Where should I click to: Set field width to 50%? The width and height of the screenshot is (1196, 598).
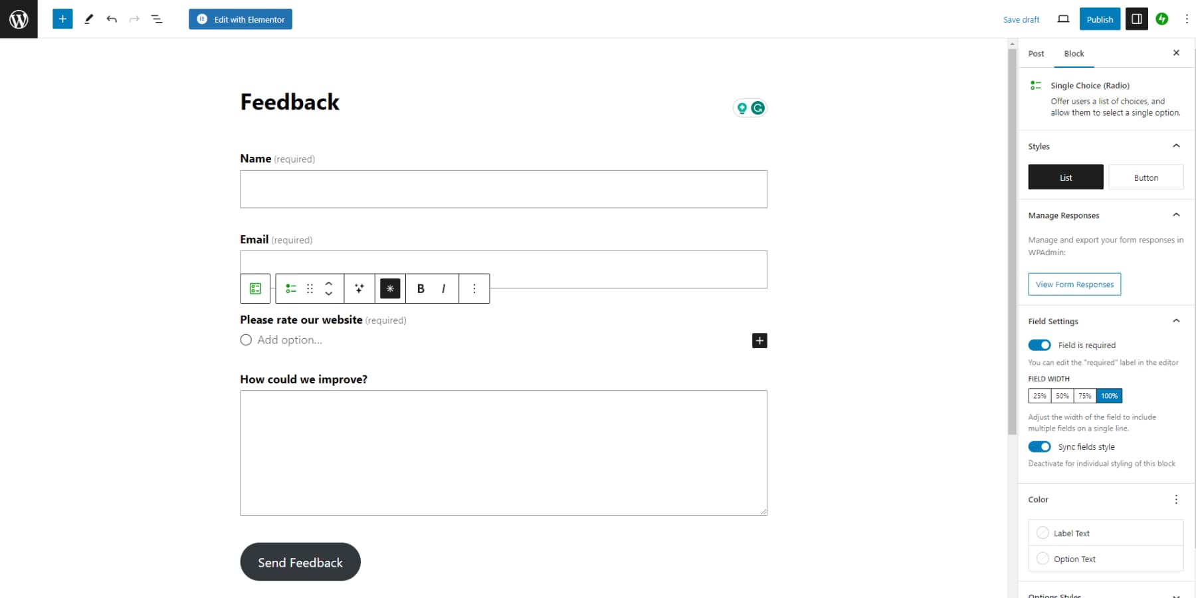click(x=1061, y=395)
